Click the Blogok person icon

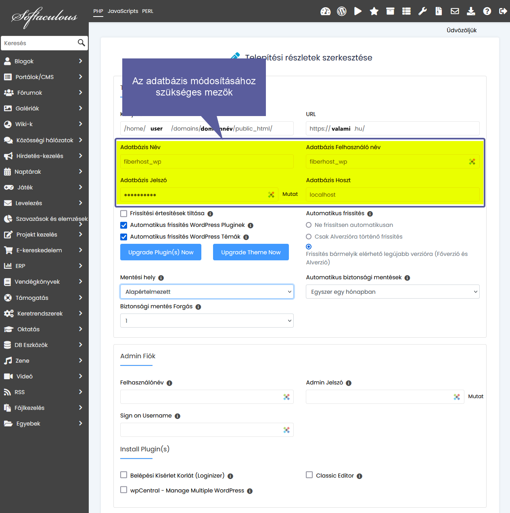(x=7, y=61)
